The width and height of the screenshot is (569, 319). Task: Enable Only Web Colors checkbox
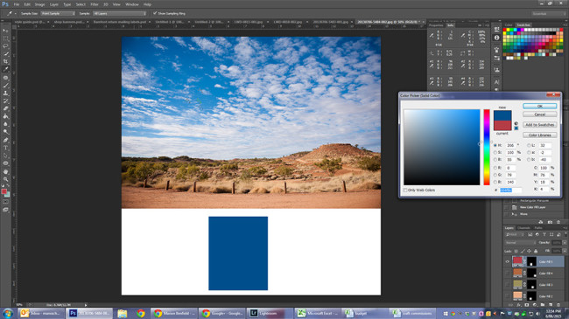405,190
